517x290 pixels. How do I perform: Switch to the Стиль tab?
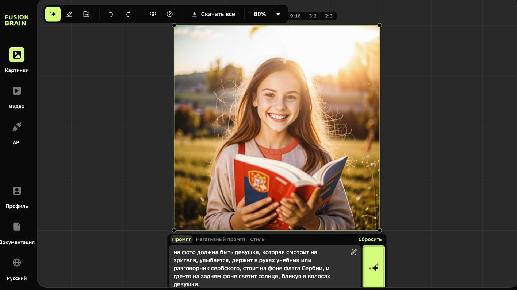pyautogui.click(x=257, y=239)
